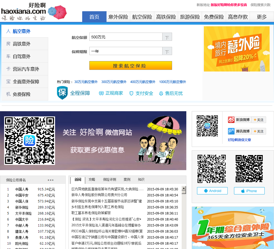
Task: Select 全面意外保障 in the sidebar
Action: [25, 81]
